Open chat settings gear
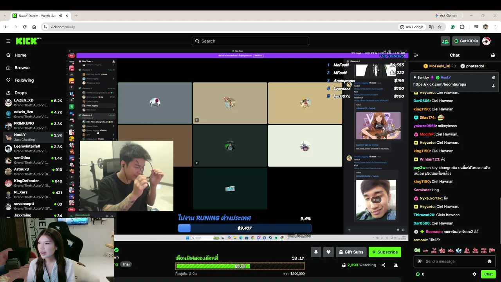Viewport: 501px width, 282px height. coord(474,274)
